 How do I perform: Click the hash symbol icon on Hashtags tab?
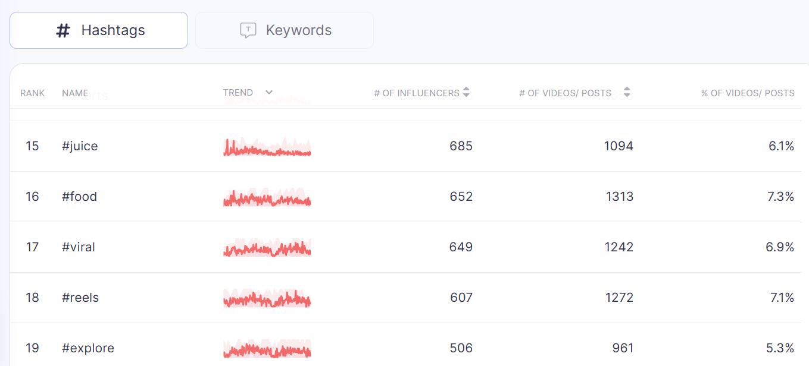coord(63,31)
